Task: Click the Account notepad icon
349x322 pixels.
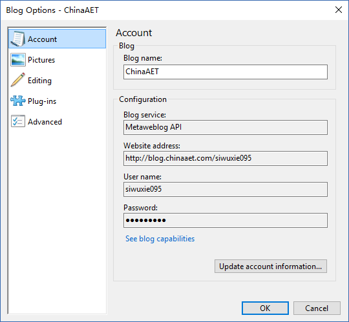Action: (18, 39)
